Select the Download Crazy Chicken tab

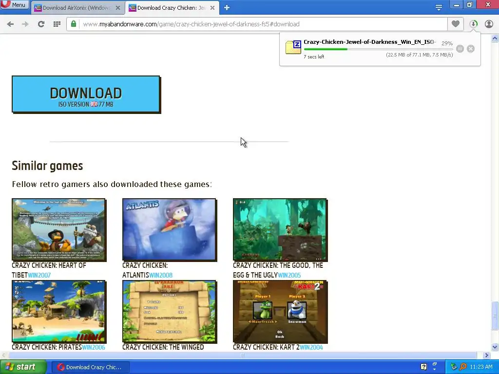point(171,8)
